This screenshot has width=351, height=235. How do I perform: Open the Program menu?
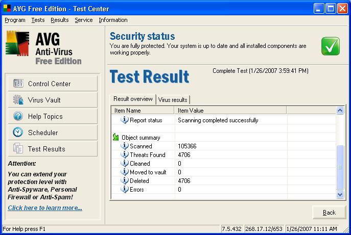coord(15,20)
